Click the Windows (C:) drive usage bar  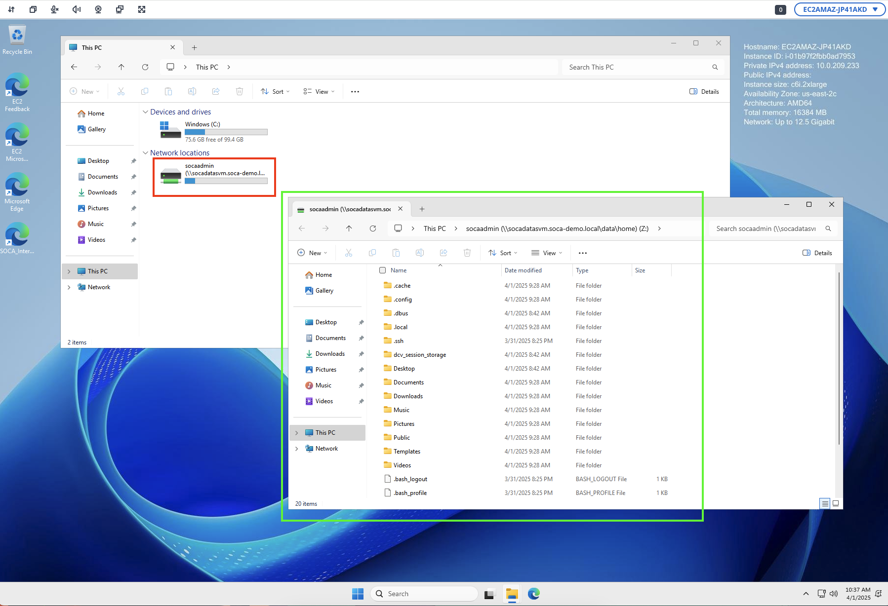point(226,132)
